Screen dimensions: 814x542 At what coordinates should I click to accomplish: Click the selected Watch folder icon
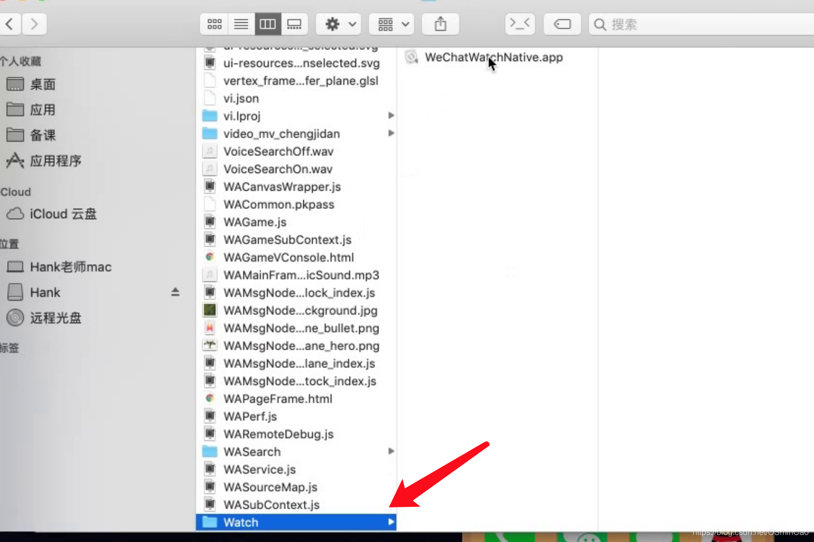210,522
